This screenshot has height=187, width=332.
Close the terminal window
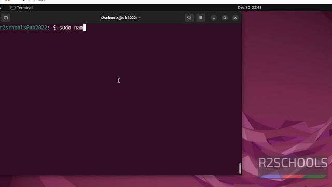[x=235, y=18]
